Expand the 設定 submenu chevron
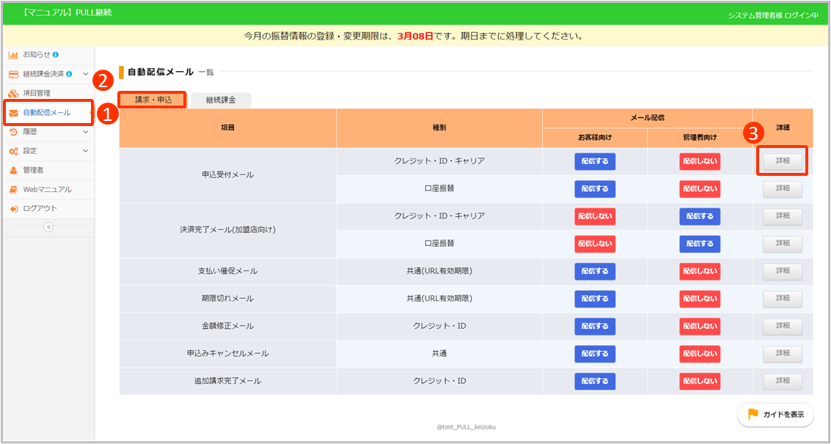This screenshot has height=444, width=831. [x=86, y=151]
